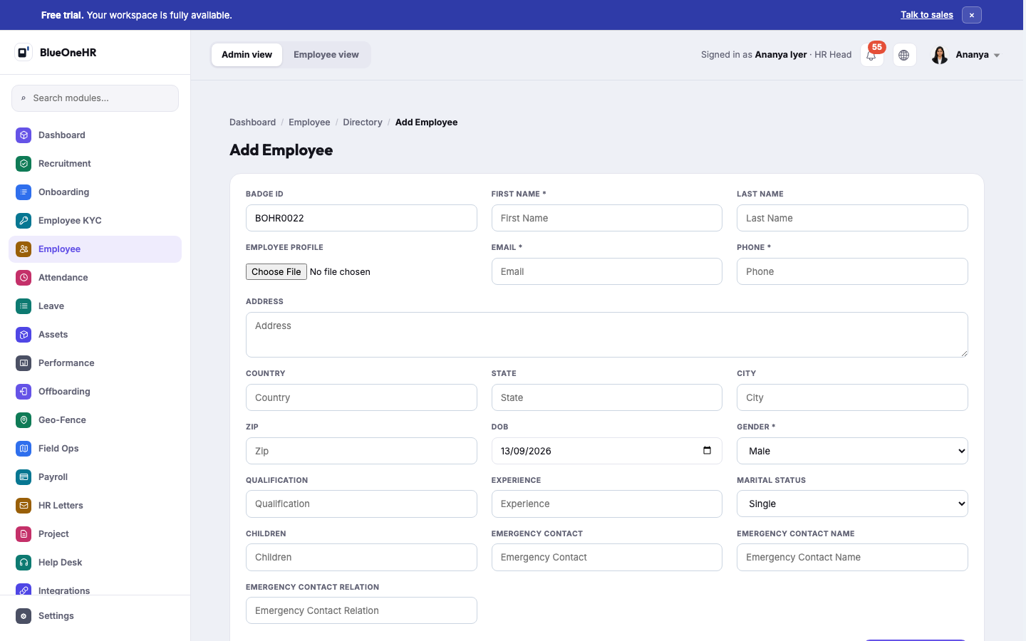Click the Email input field
Viewport: 1026px width, 641px height.
[x=607, y=271]
